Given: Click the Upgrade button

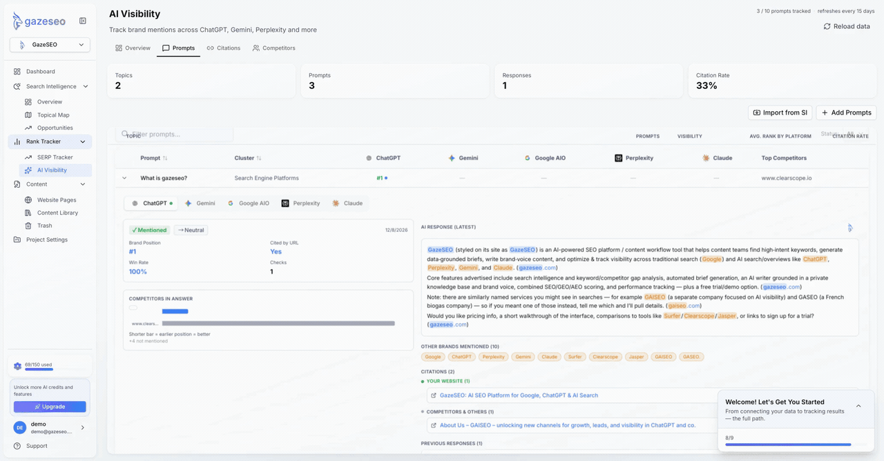Looking at the screenshot, I should click(x=50, y=407).
